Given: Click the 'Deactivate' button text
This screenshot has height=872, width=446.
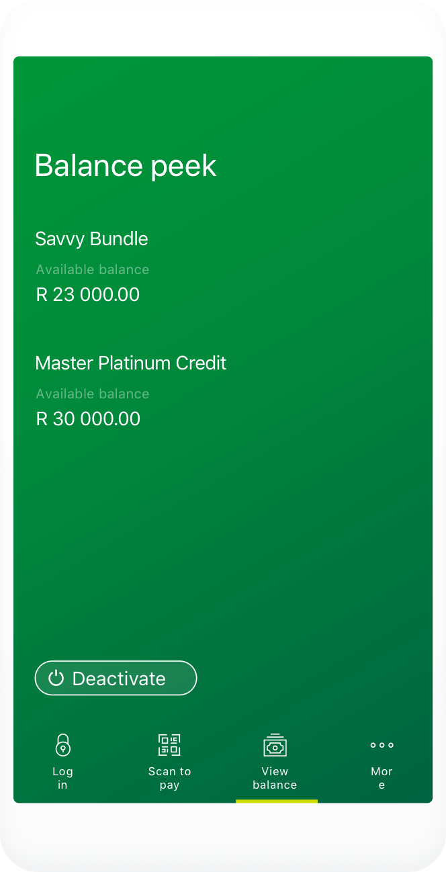Looking at the screenshot, I should click(119, 679).
